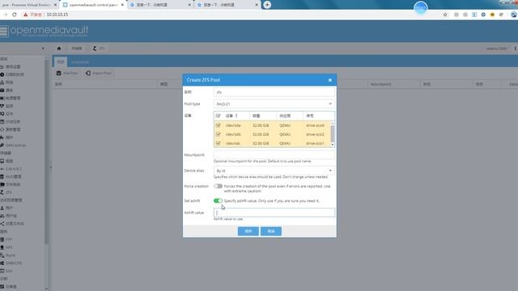Select the first tab left of Snapshots
518x291 pixels.
pyautogui.click(x=61, y=62)
